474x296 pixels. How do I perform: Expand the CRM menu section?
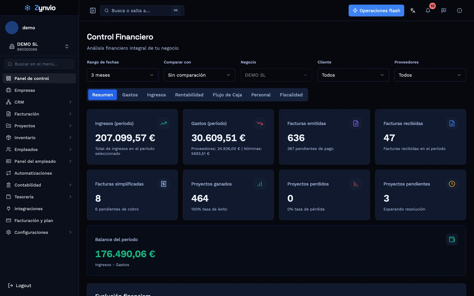tap(39, 102)
